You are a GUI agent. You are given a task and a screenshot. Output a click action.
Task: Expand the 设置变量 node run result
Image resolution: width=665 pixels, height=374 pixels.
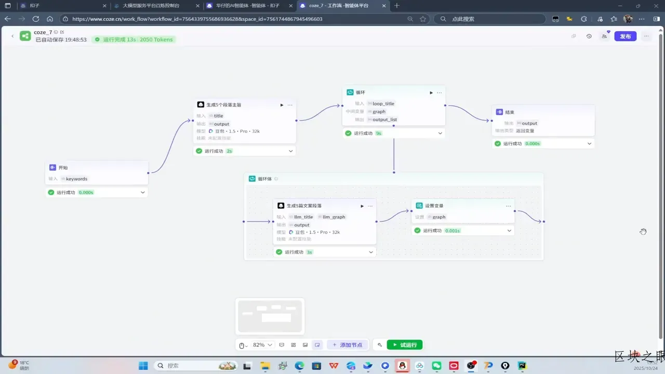pyautogui.click(x=509, y=231)
